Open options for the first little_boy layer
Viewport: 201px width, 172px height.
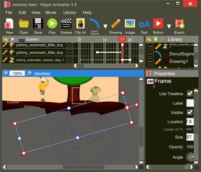tap(69, 45)
